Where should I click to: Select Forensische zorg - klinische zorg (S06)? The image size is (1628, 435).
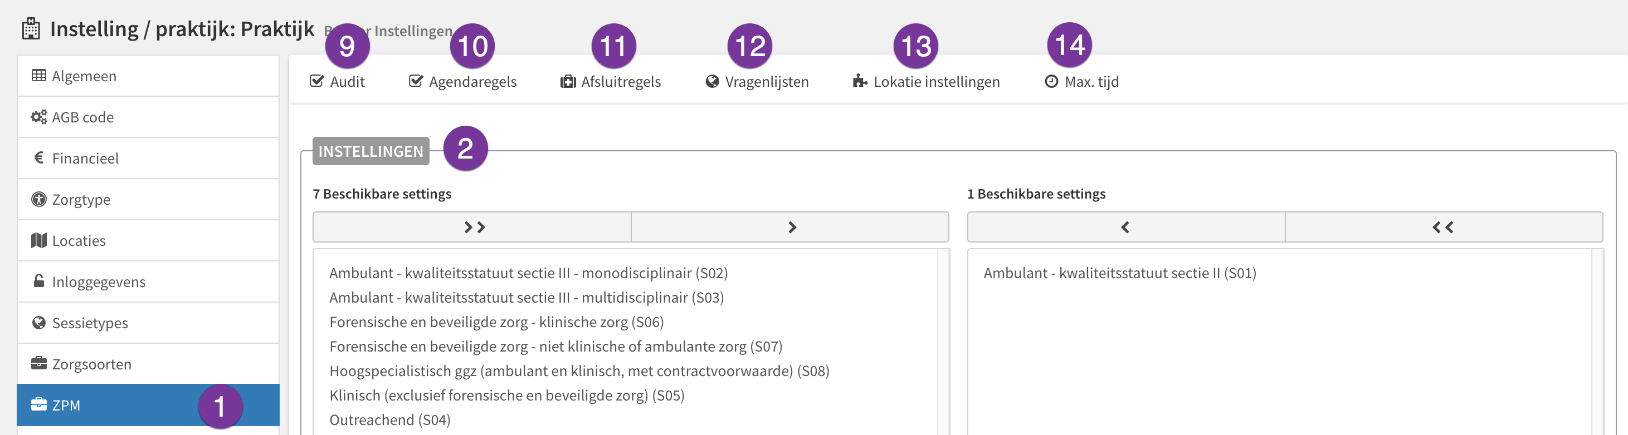click(x=496, y=322)
